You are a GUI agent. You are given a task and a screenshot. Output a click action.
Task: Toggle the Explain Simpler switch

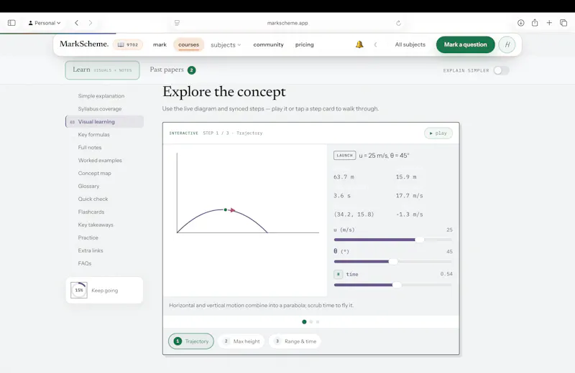501,70
